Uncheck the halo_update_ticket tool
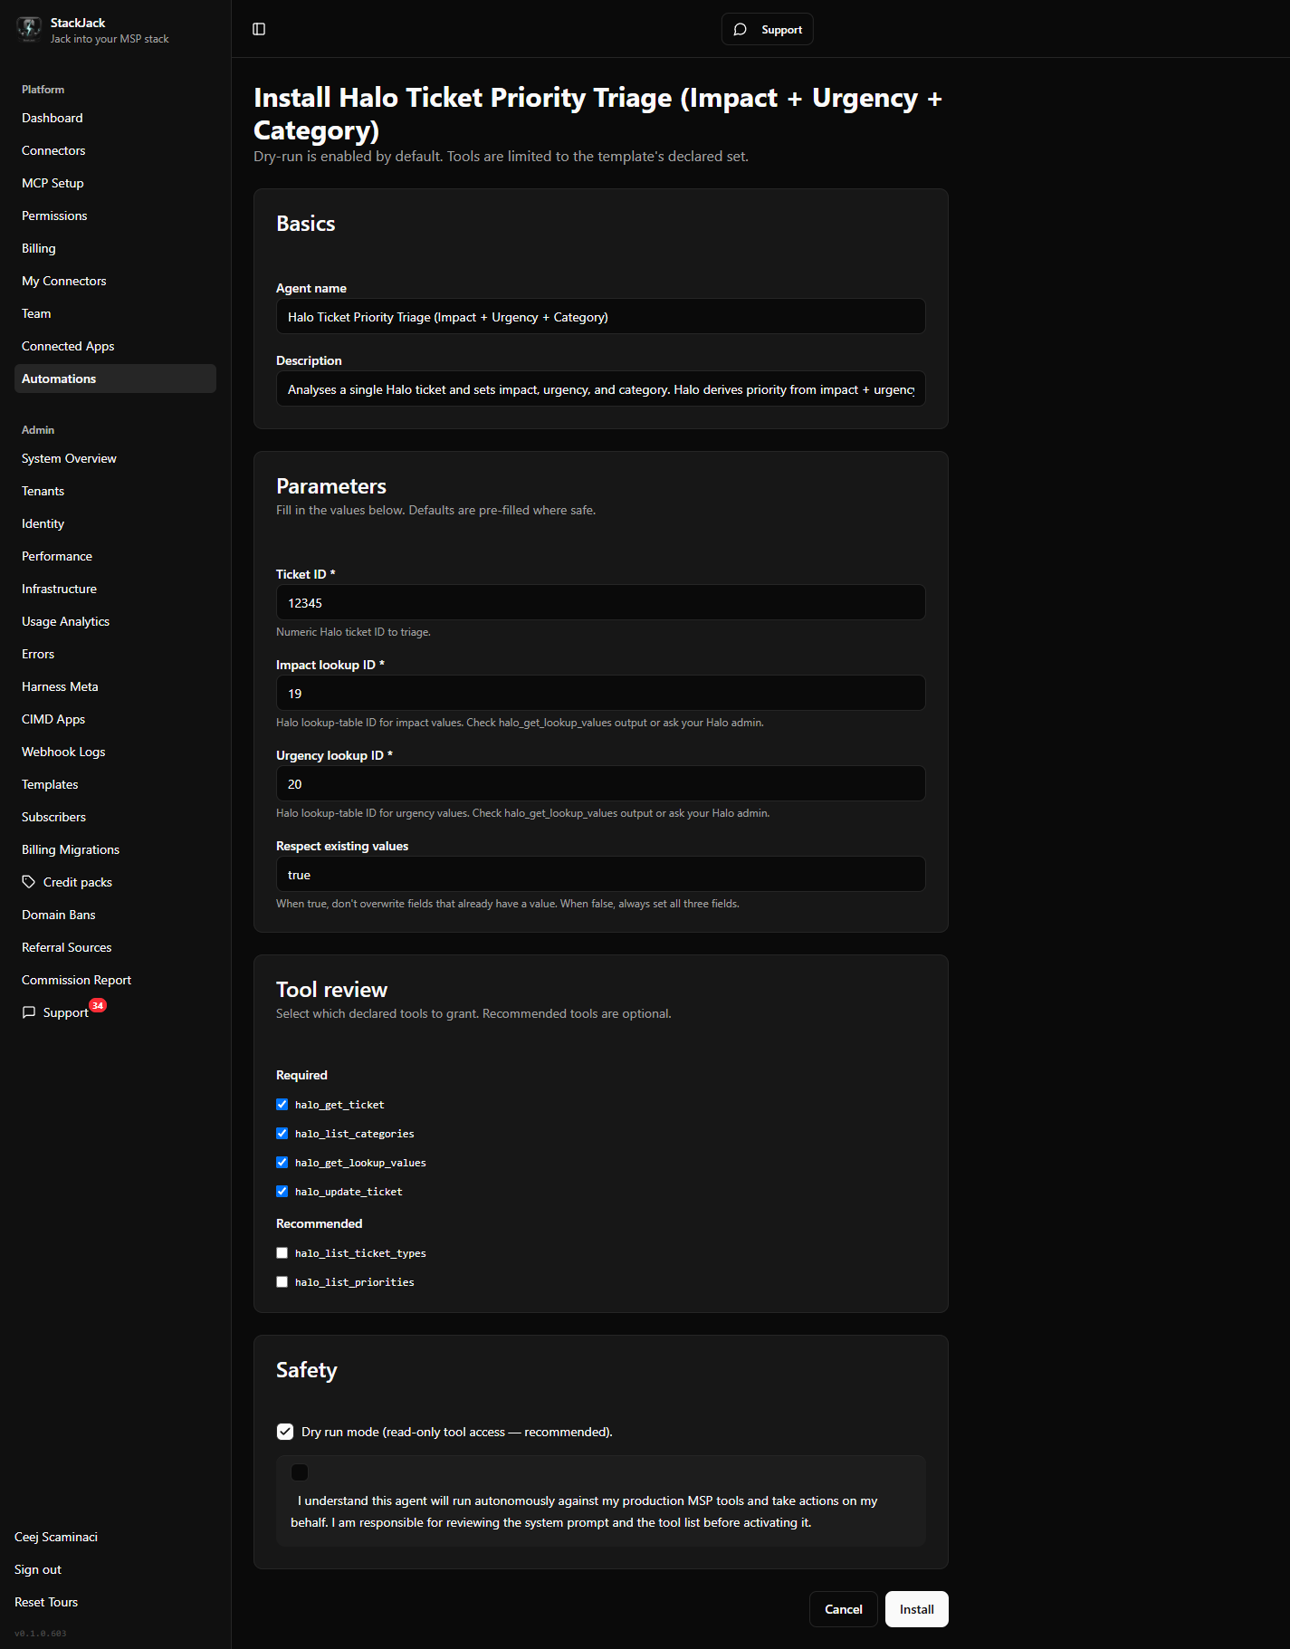Screen dimensions: 1290x1649 pyautogui.click(x=282, y=1192)
